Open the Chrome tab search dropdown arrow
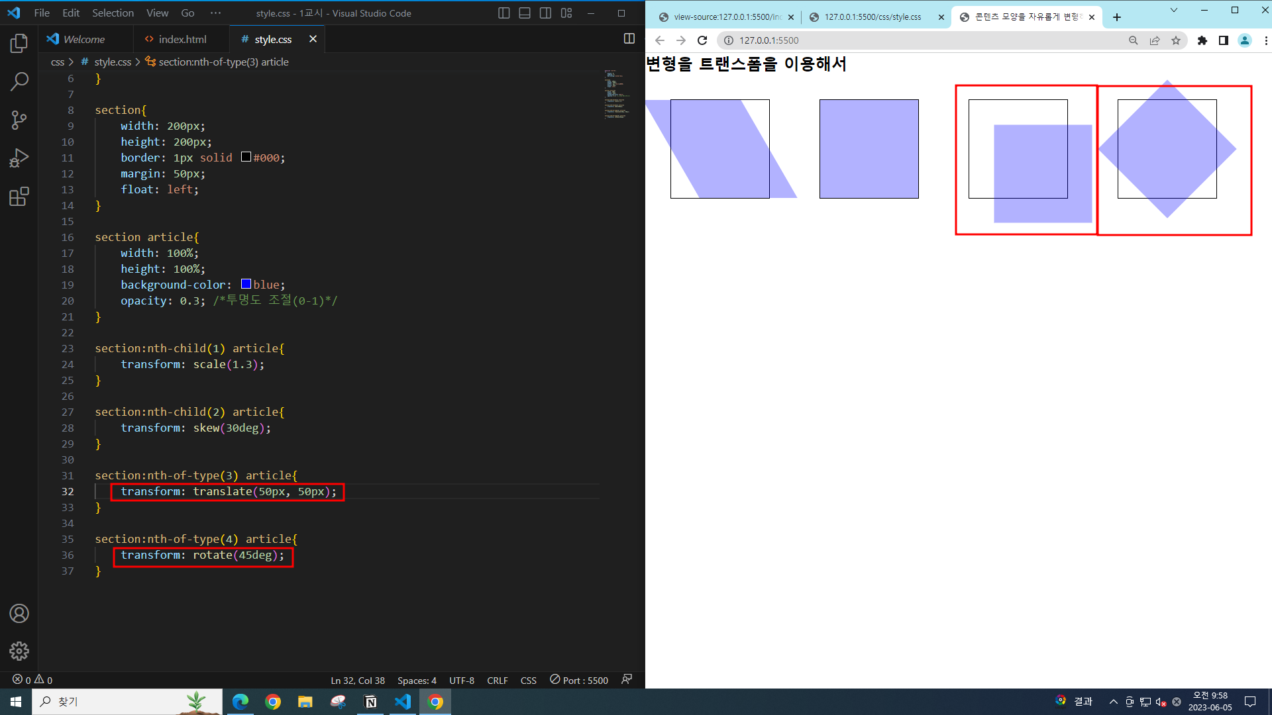 1173,11
